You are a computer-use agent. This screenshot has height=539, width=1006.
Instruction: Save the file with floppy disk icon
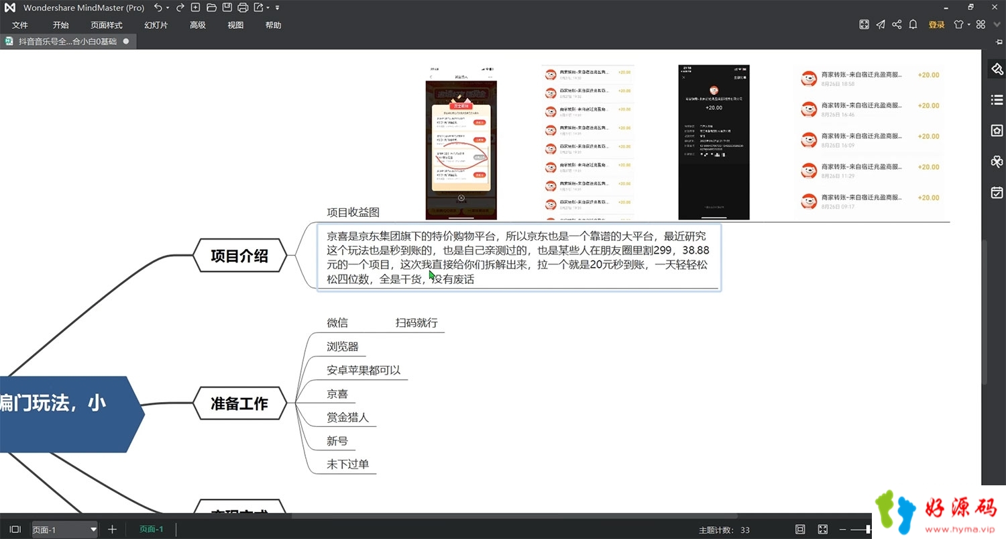(x=227, y=7)
